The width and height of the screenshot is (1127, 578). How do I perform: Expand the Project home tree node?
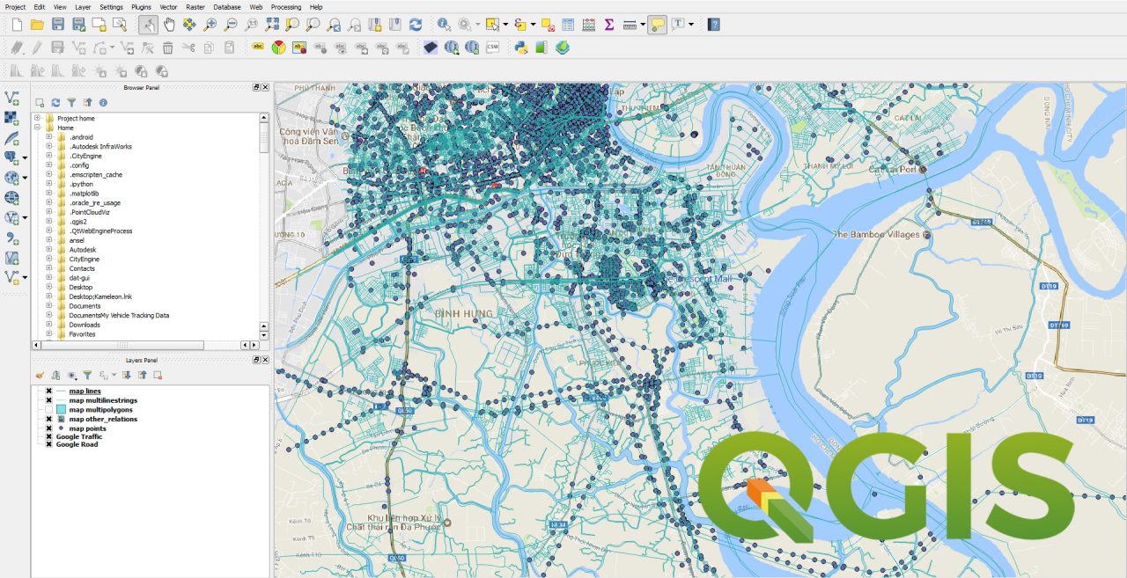(38, 118)
